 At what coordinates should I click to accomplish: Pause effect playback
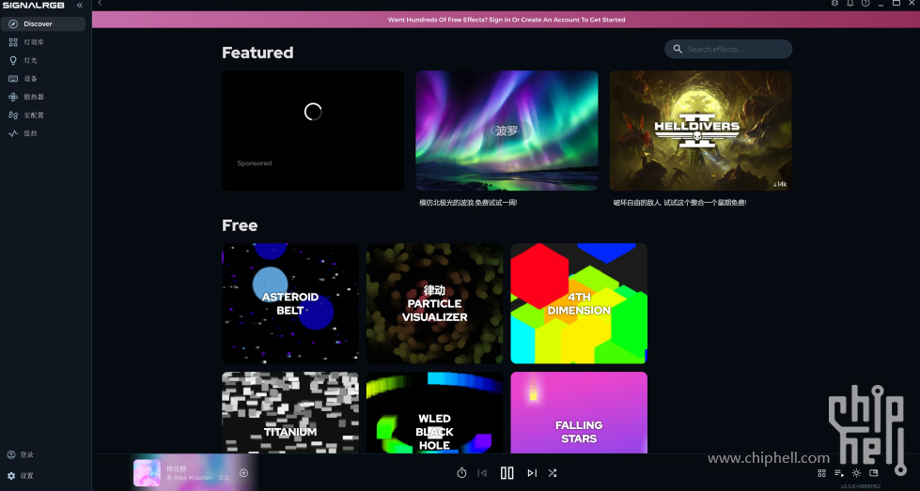pyautogui.click(x=507, y=473)
